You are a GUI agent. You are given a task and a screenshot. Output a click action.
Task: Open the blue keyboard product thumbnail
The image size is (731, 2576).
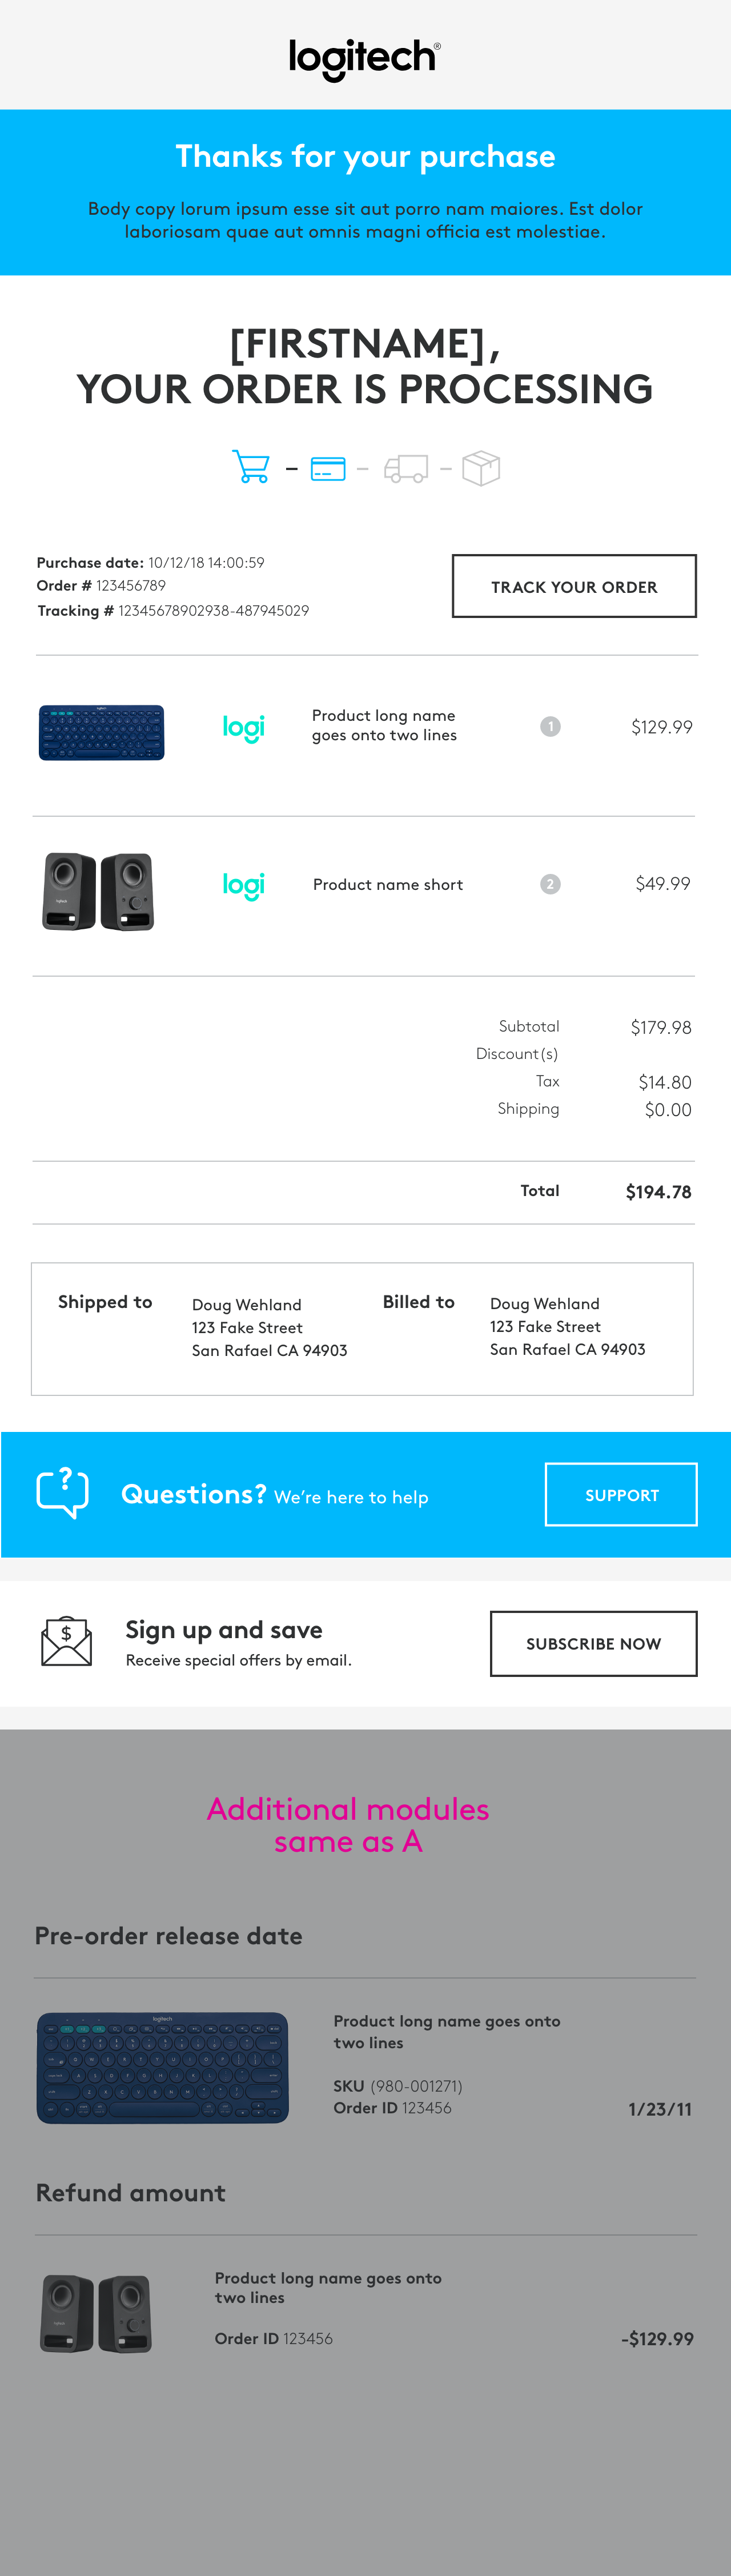point(101,732)
